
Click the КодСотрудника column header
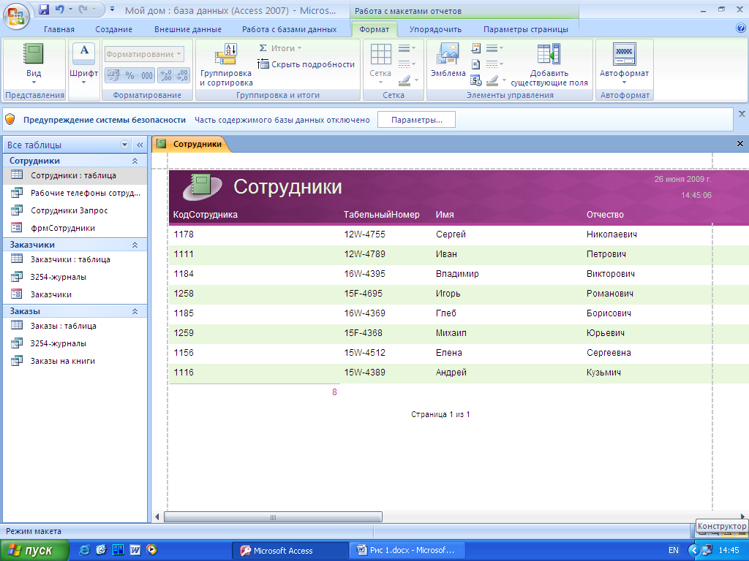pos(206,215)
